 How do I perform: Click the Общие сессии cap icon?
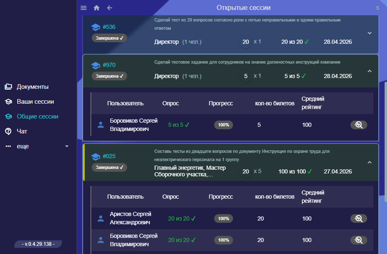[x=8, y=116]
